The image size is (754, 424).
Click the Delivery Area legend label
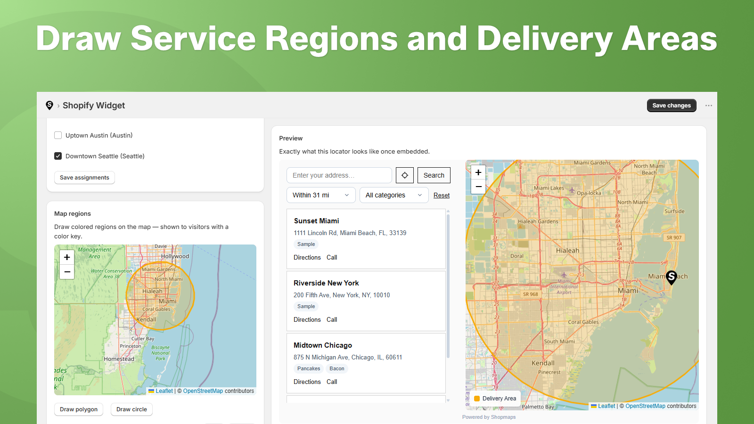(500, 399)
